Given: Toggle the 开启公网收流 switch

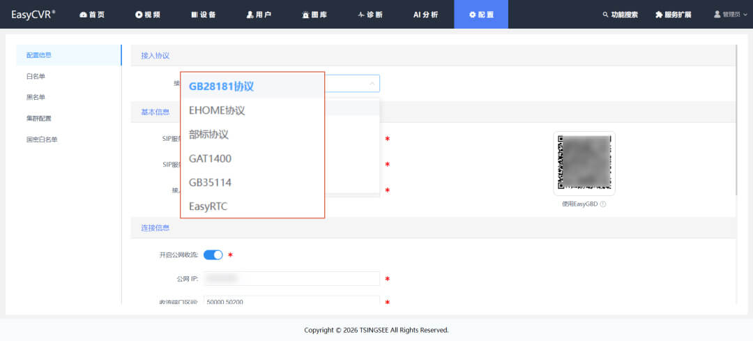Looking at the screenshot, I should point(213,255).
